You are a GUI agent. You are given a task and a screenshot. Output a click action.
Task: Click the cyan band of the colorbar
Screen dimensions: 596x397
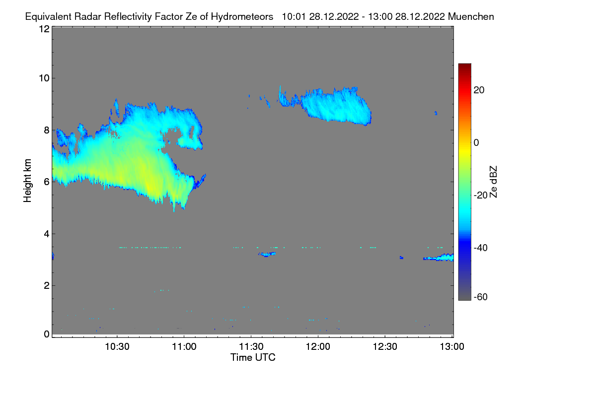pos(464,211)
